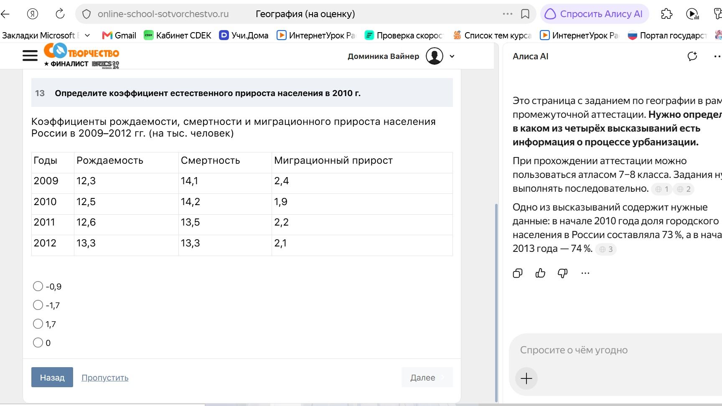Click the address bar URL text

(x=163, y=14)
